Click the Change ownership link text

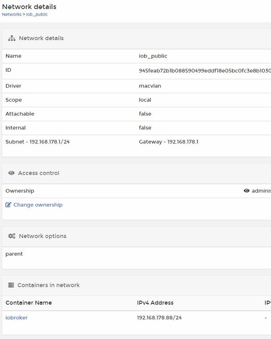pyautogui.click(x=38, y=205)
